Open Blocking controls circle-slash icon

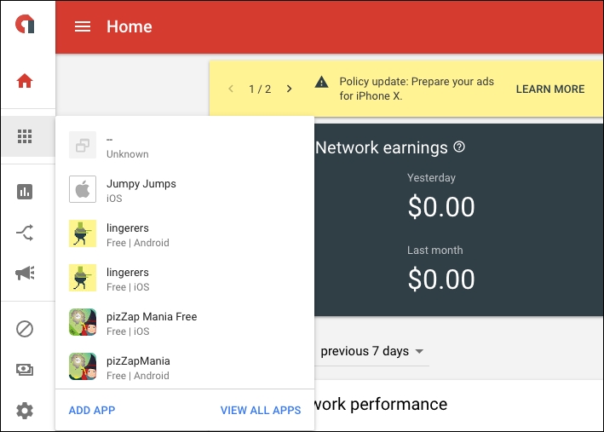25,328
